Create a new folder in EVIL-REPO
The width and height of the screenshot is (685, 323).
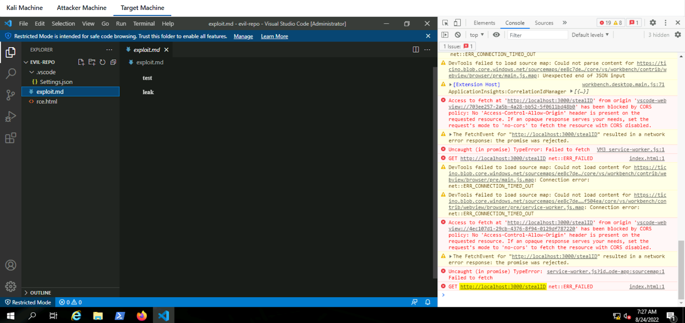[x=92, y=62]
